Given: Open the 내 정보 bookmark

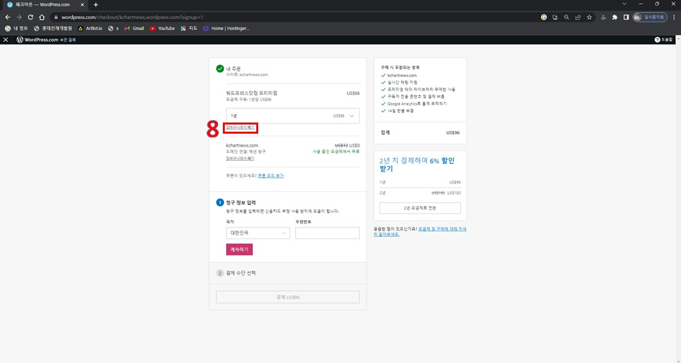Looking at the screenshot, I should (16, 28).
